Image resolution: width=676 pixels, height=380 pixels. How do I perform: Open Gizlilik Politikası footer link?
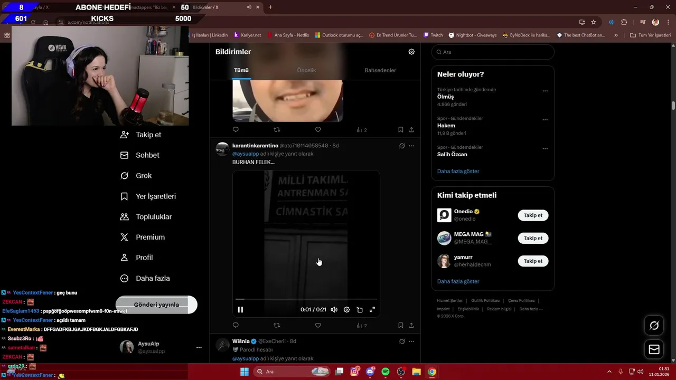[485, 300]
